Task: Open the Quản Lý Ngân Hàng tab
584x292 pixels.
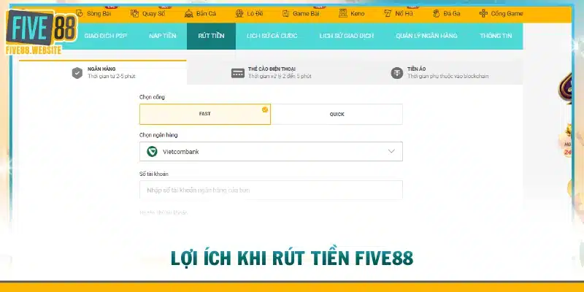Action: pyautogui.click(x=426, y=36)
